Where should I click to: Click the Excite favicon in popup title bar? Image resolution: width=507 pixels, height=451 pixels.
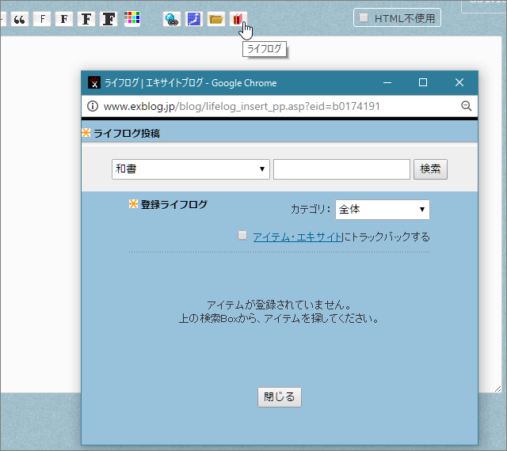click(94, 83)
